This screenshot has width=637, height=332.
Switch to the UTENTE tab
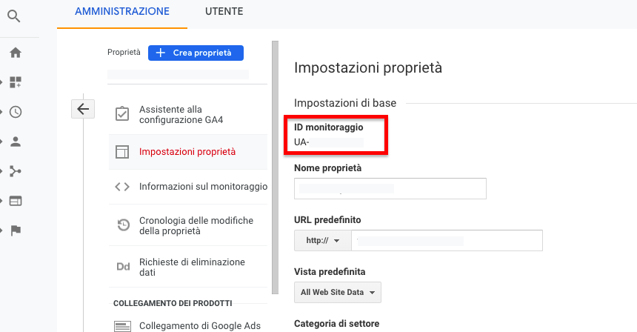point(224,11)
